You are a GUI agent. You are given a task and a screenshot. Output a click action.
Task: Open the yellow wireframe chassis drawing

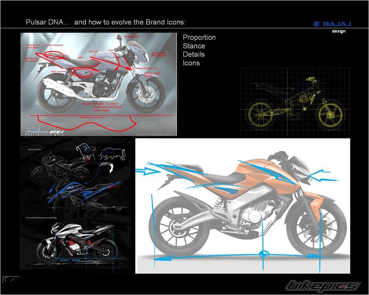[295, 101]
